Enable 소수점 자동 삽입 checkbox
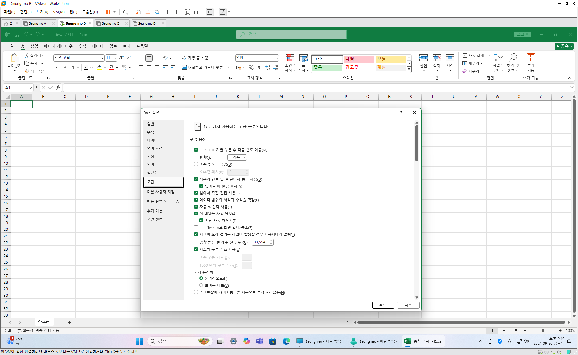578x355 pixels. coord(196,164)
